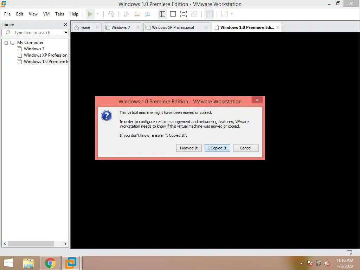Close Windows 1.0 Premiere Edition tab
This screenshot has height=270, width=360.
278,27
